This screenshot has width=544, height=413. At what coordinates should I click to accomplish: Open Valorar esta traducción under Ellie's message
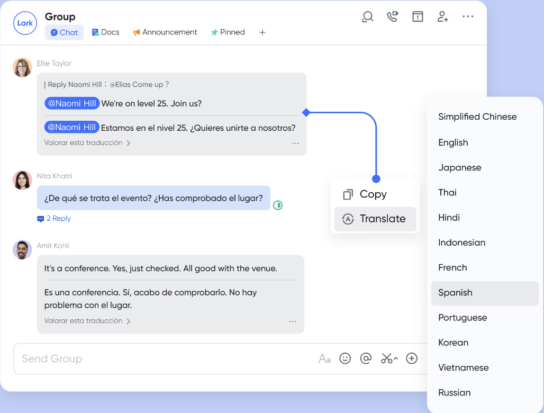87,142
